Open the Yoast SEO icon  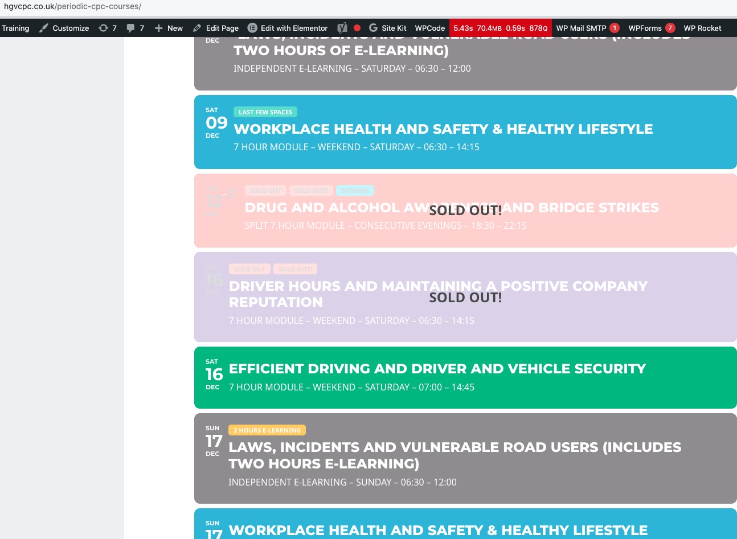[x=342, y=28]
